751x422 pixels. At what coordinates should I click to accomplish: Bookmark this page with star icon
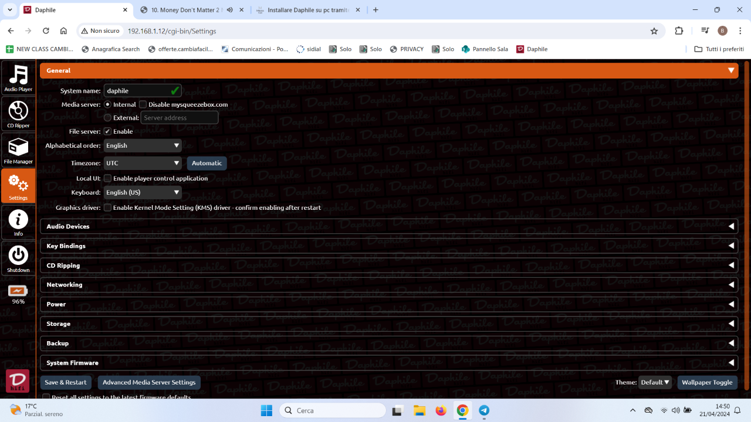654,31
